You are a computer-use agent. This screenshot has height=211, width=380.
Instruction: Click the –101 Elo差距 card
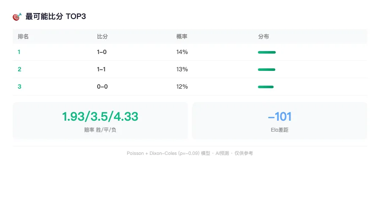[x=280, y=121]
